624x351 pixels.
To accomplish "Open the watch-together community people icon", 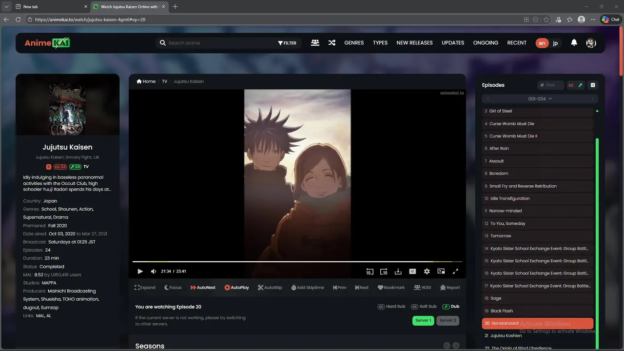I will click(315, 43).
